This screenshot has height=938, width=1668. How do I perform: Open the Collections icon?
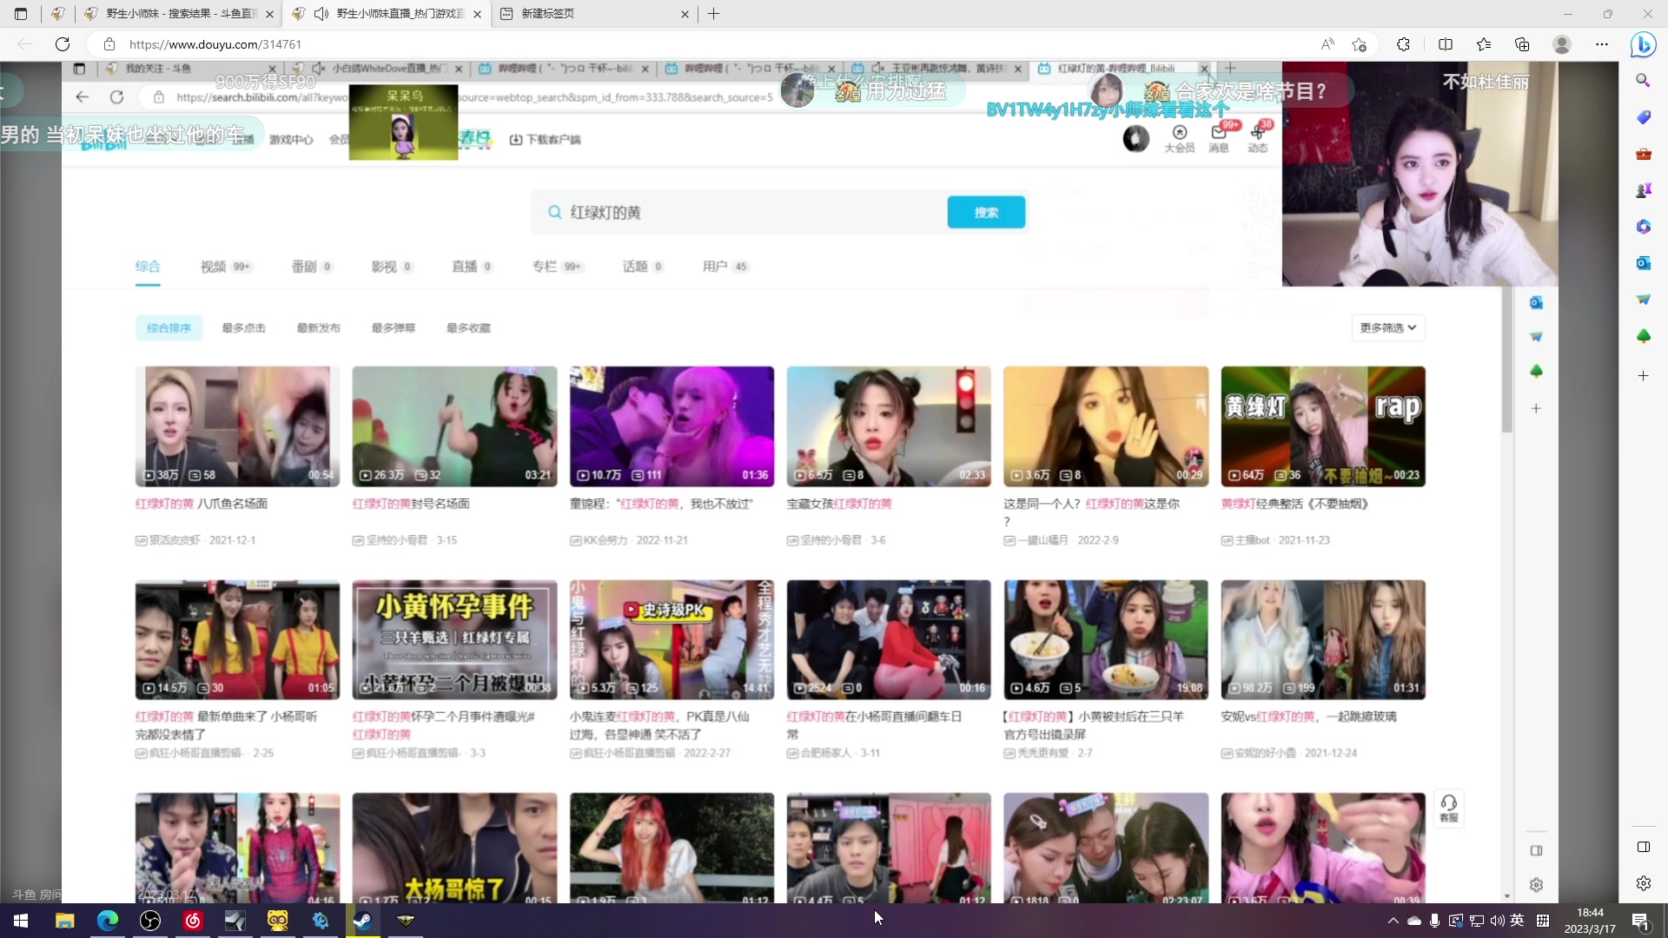pyautogui.click(x=1522, y=44)
